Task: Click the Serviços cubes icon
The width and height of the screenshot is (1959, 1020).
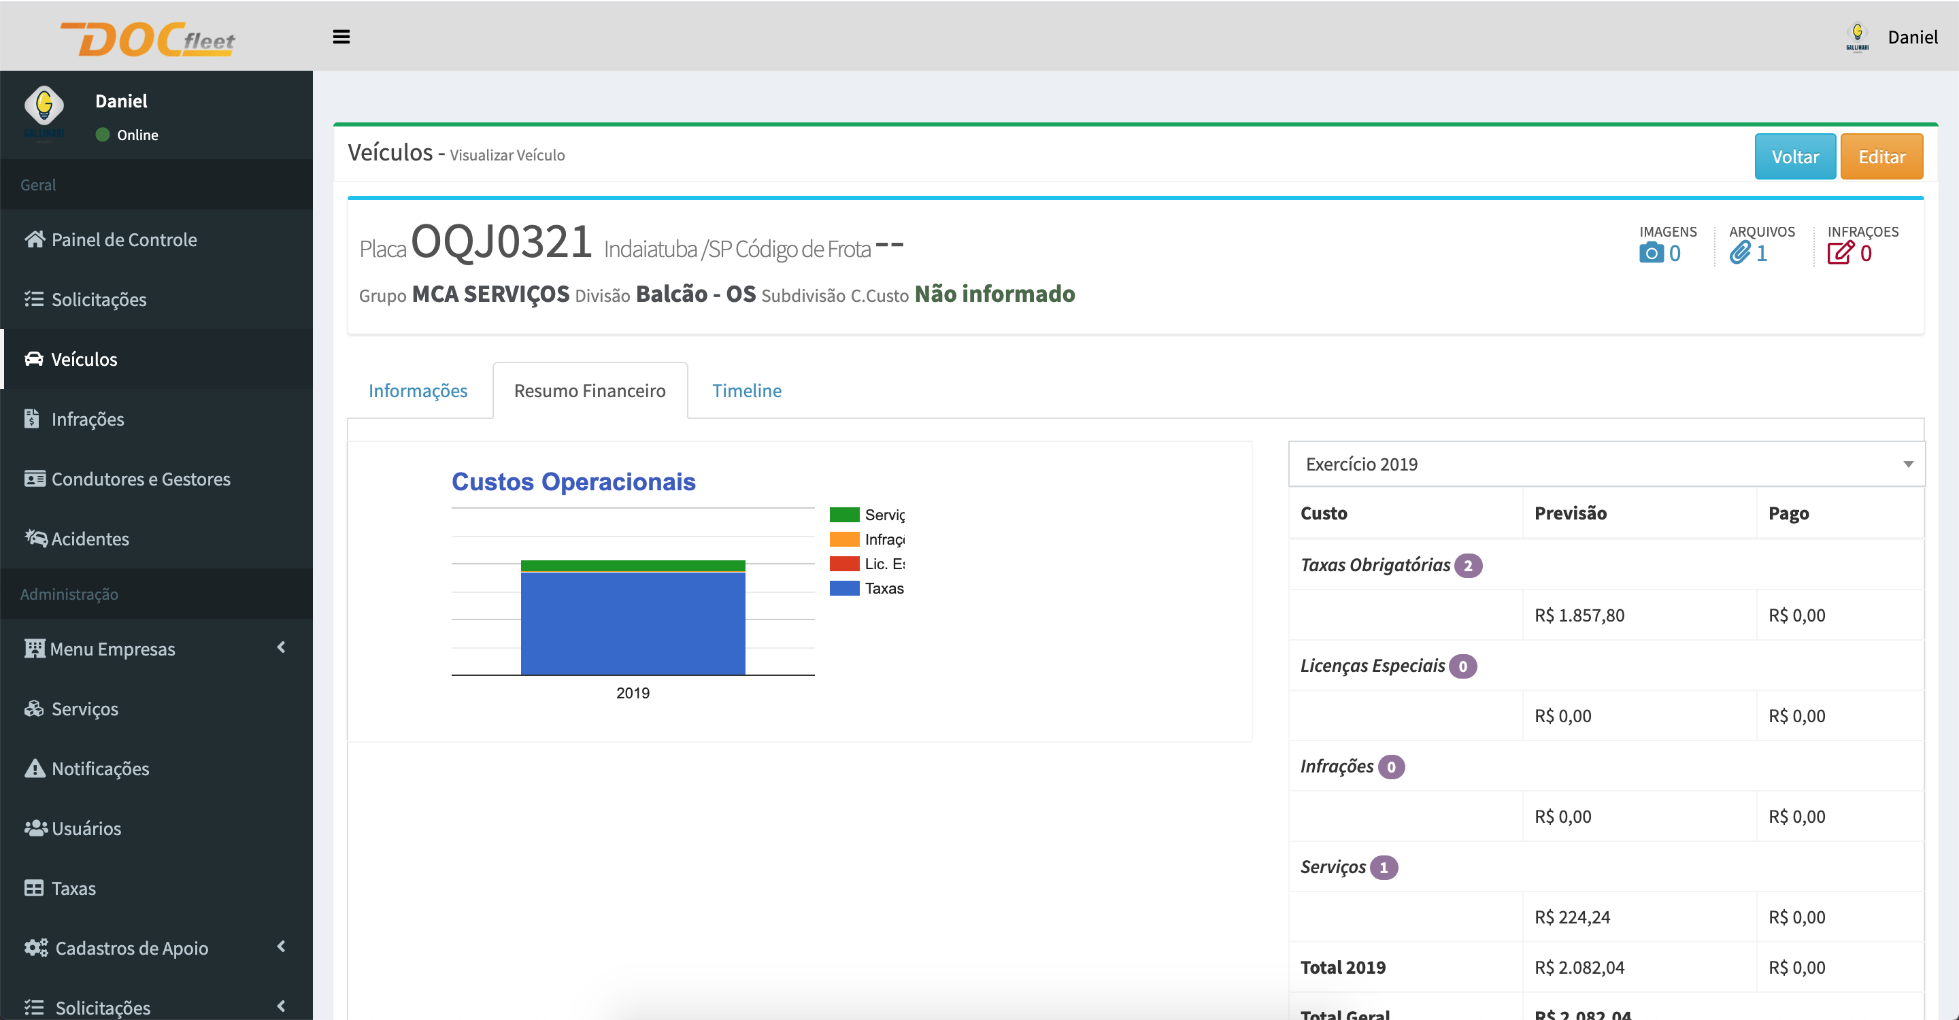Action: tap(34, 709)
